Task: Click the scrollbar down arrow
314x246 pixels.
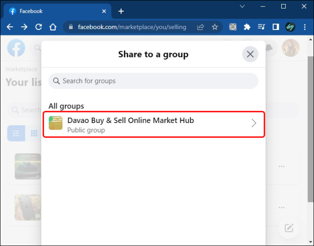Action: [310, 242]
